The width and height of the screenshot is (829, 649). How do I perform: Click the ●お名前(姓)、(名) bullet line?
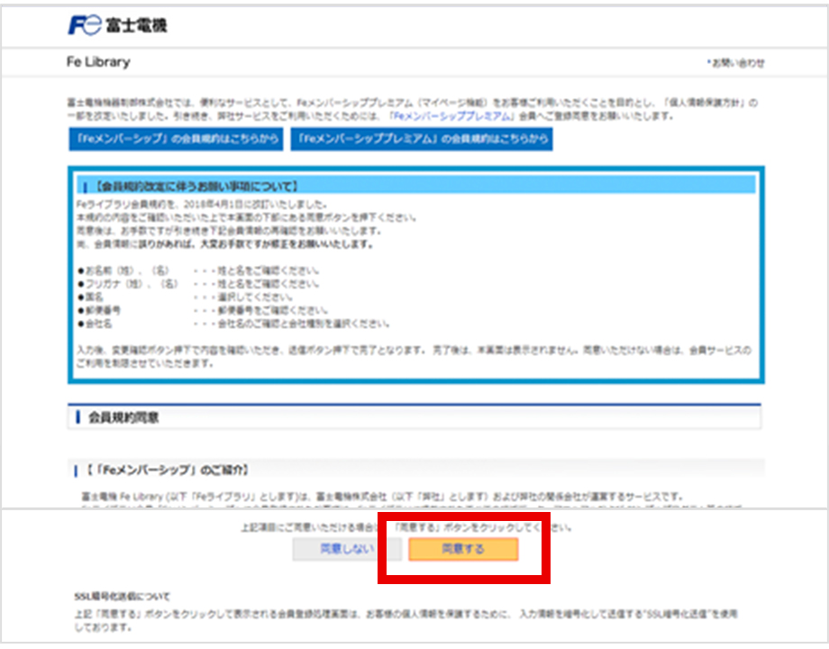[198, 270]
